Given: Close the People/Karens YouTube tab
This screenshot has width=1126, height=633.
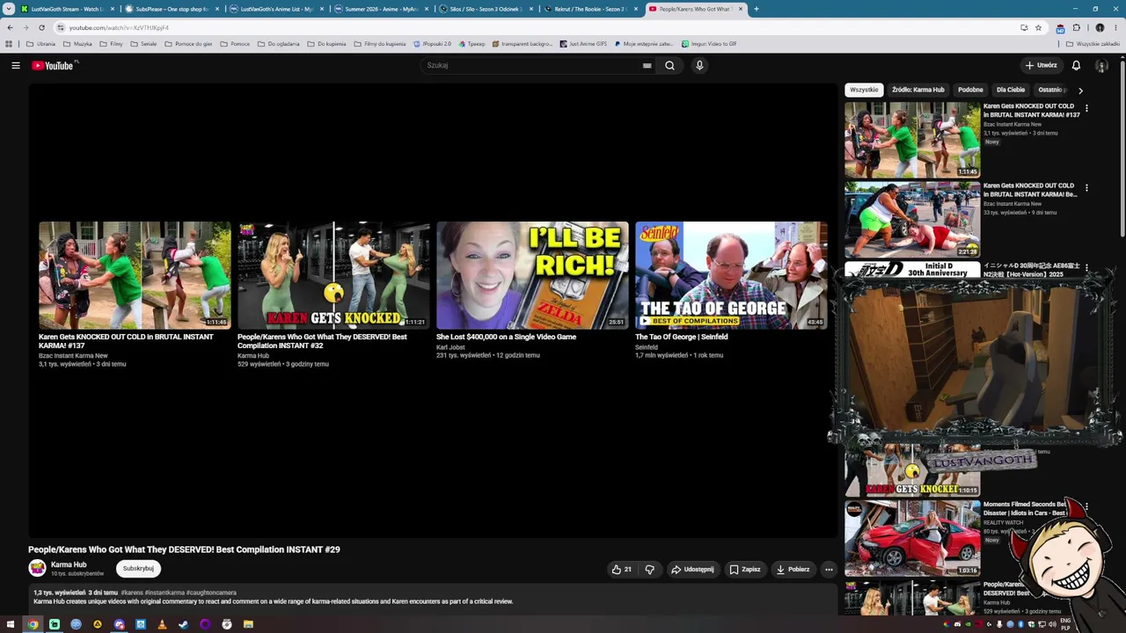Looking at the screenshot, I should click(741, 9).
